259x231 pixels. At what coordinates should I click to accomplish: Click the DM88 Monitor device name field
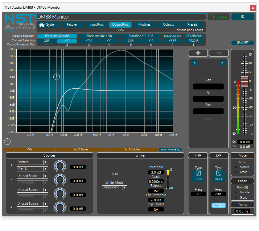point(121,17)
